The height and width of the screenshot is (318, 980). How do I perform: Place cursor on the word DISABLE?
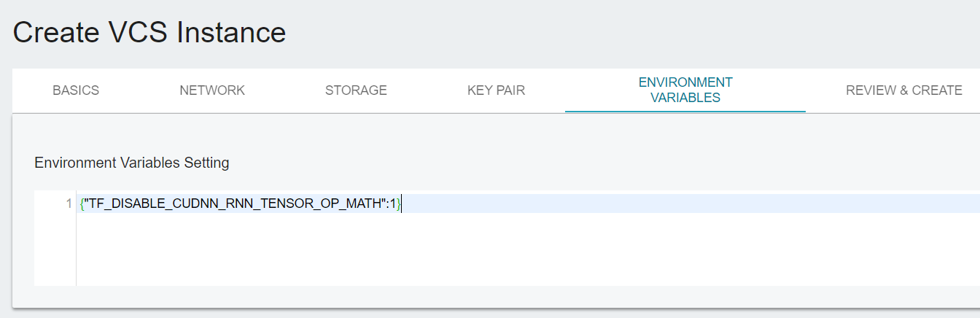136,204
